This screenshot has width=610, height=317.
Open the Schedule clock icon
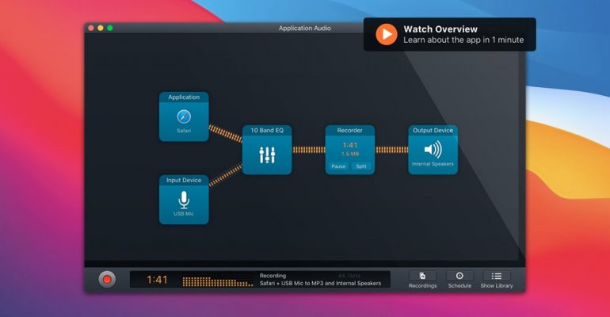[x=459, y=276]
